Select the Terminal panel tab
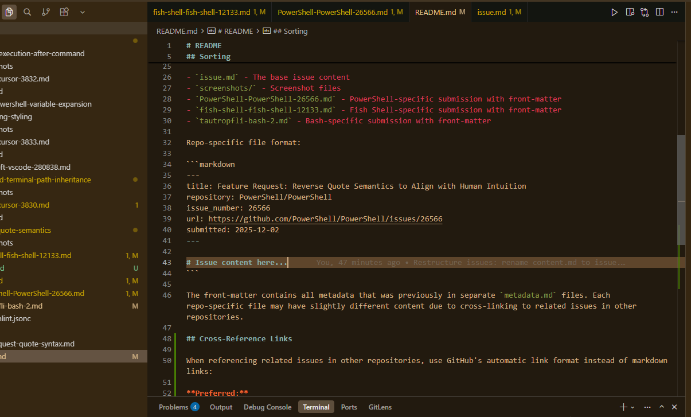Viewport: 691px width, 417px height. 316,407
